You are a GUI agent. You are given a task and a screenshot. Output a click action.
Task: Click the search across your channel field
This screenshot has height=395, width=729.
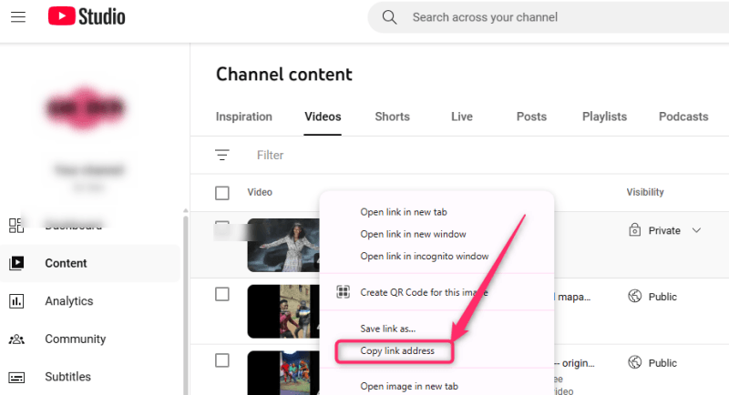[x=547, y=17]
